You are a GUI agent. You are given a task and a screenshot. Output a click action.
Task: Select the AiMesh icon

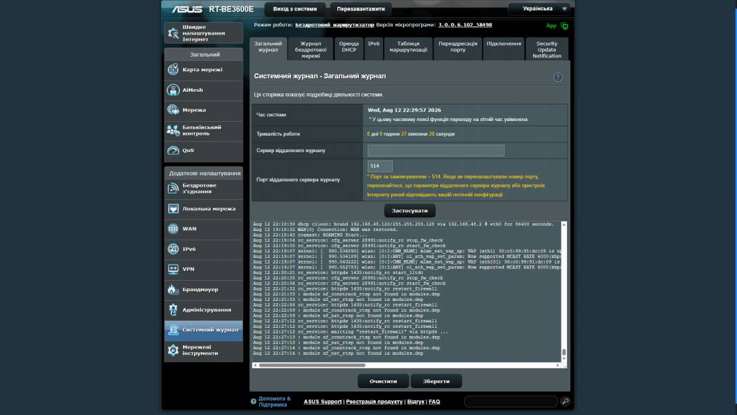[173, 90]
